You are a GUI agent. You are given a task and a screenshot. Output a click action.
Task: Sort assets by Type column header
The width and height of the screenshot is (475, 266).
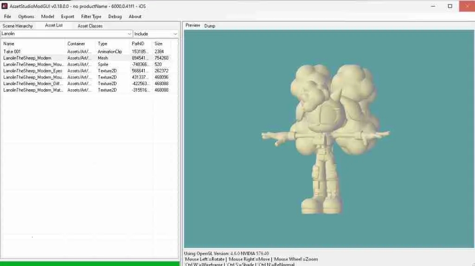point(113,44)
